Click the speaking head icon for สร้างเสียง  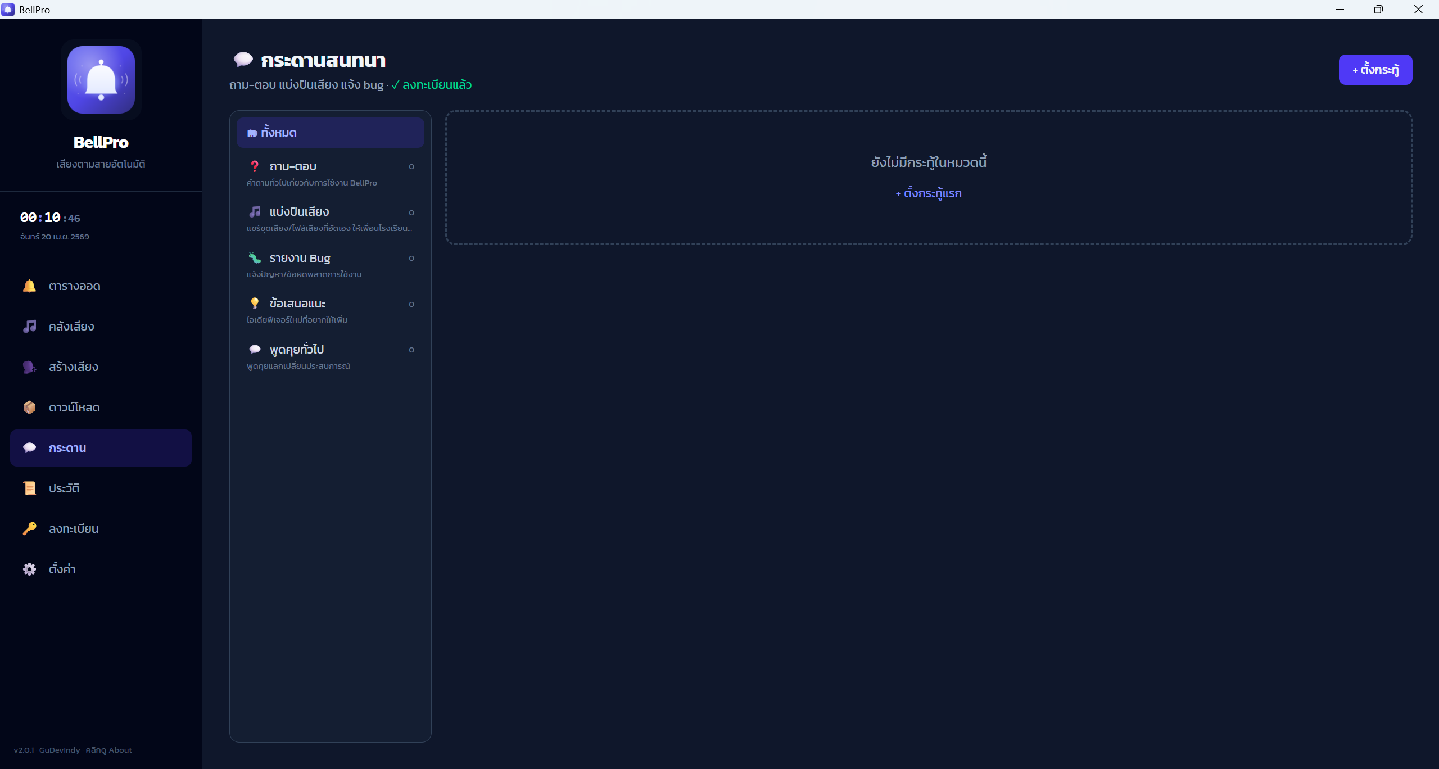pos(29,367)
